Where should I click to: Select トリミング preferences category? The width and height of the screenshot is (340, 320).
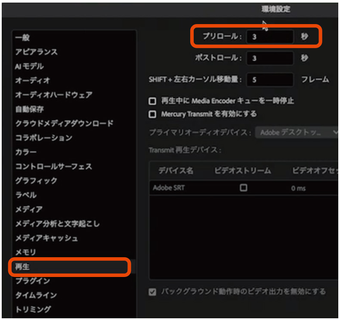(33, 309)
